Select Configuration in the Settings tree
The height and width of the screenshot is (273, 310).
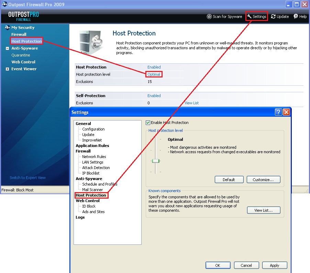coord(93,129)
